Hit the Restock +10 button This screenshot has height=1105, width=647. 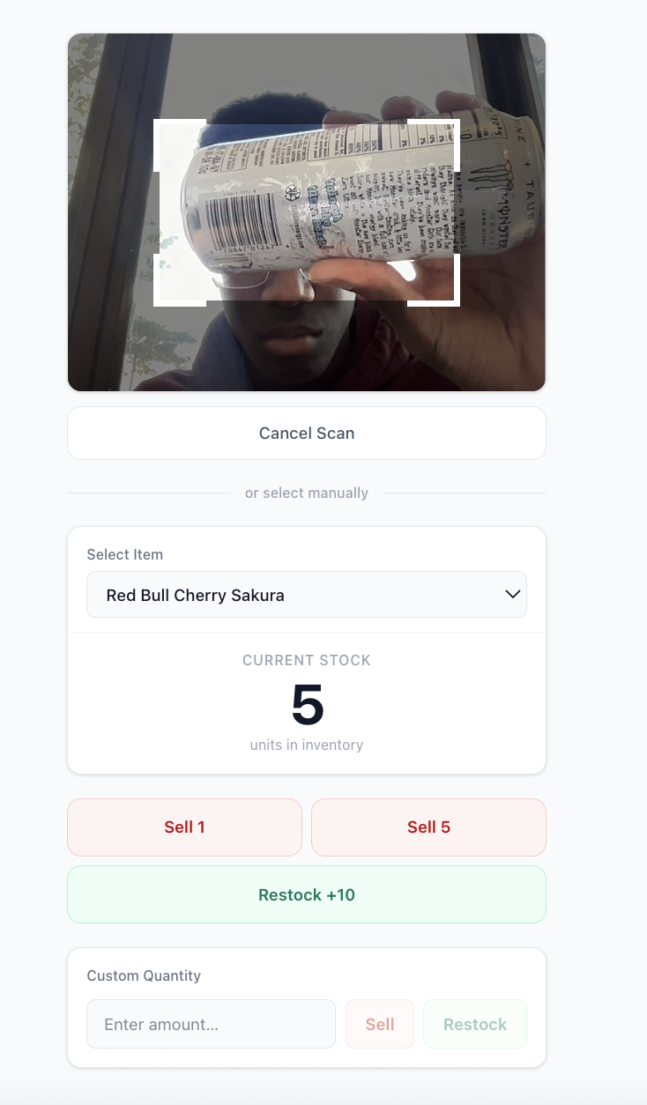306,894
